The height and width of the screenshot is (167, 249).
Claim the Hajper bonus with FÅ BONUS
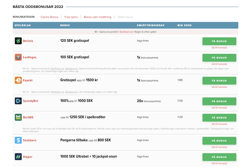[219, 157]
